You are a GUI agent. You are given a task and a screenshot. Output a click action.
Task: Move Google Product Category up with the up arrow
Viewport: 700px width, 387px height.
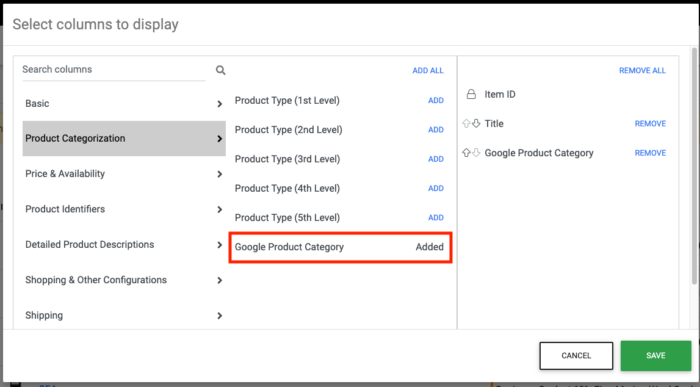(x=467, y=153)
